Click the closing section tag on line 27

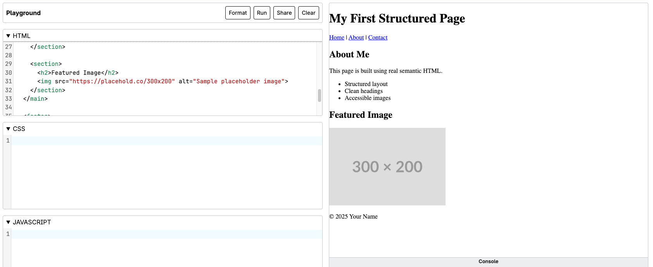click(48, 47)
